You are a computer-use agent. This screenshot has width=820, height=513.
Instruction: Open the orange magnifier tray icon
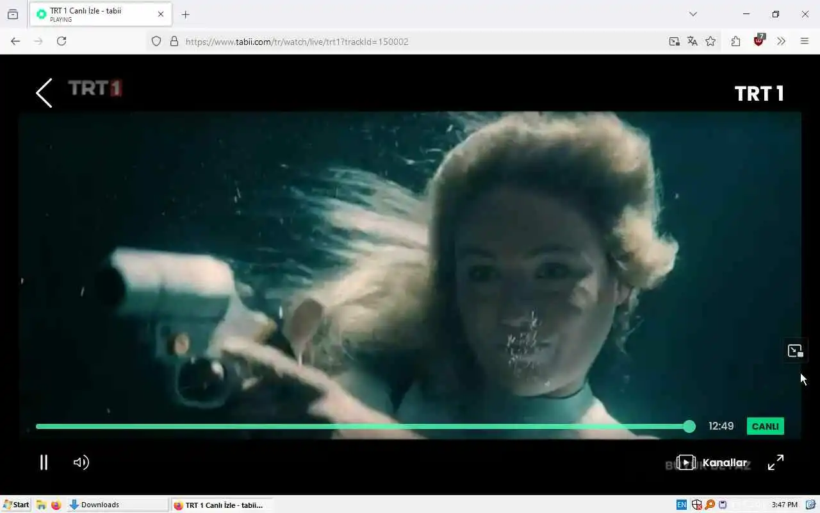click(710, 505)
